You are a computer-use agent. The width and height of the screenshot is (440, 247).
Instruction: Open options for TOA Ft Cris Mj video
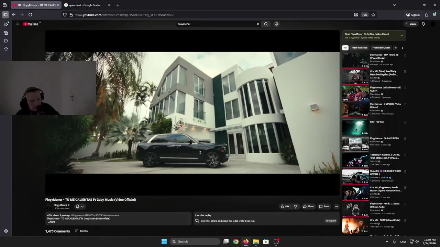click(405, 55)
